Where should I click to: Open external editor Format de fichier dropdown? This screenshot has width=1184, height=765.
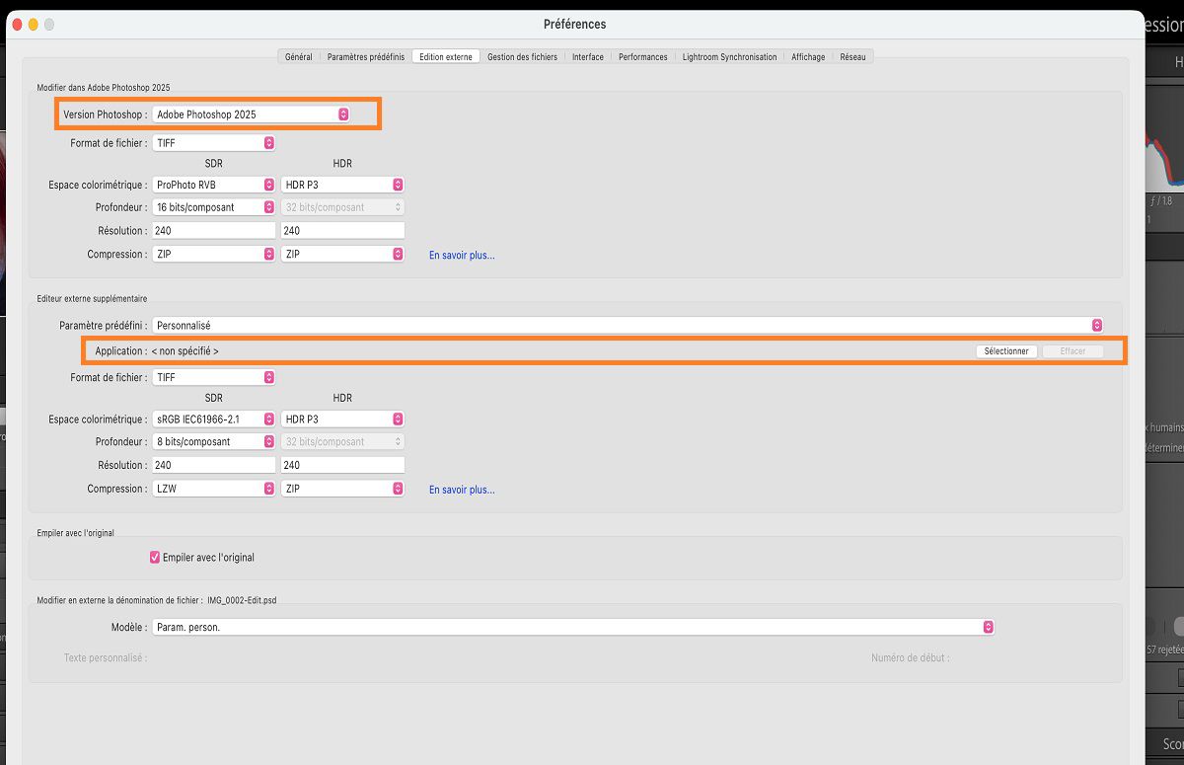[x=214, y=377]
